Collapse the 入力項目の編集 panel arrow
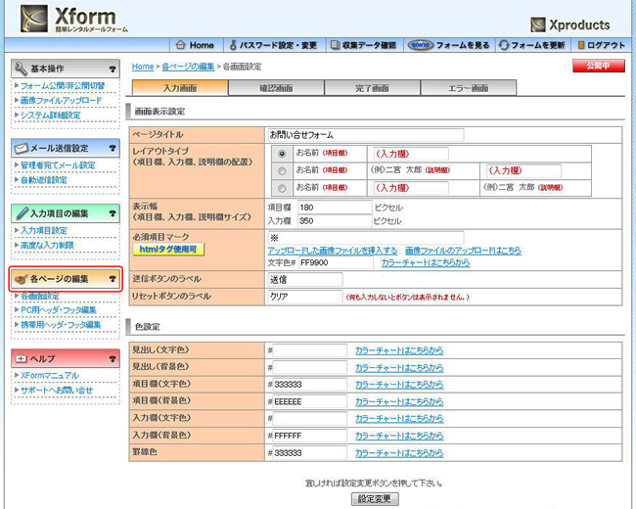The height and width of the screenshot is (509, 636). tap(113, 213)
